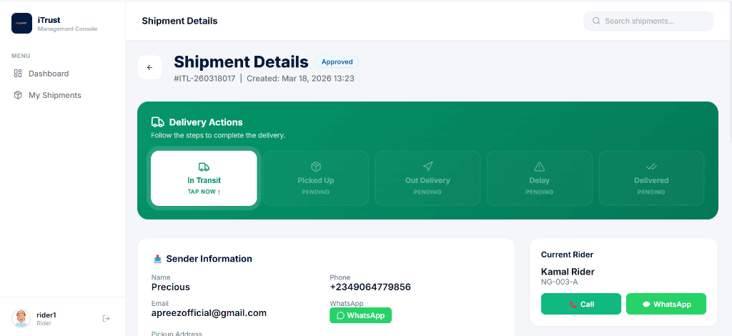This screenshot has height=336, width=732.
Task: Select email apreezofficial@gmail.com
Action: (209, 313)
